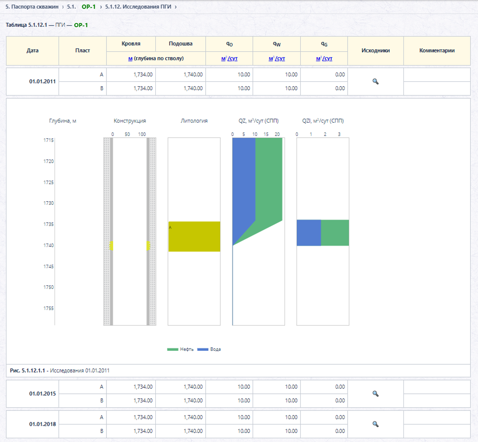Click the «м» unit link under Кровля

[130, 58]
